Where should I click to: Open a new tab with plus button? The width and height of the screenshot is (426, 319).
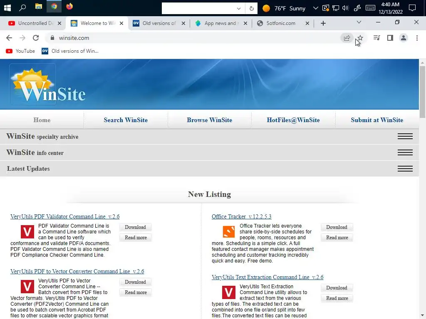[x=323, y=23]
